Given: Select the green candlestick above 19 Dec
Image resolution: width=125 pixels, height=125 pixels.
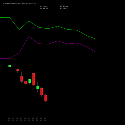Looking at the screenshot, I should point(30,81).
